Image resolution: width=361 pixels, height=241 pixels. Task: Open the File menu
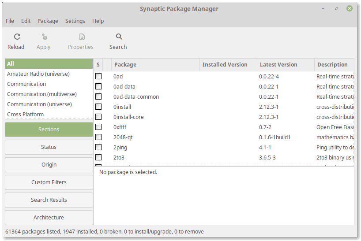(x=10, y=21)
